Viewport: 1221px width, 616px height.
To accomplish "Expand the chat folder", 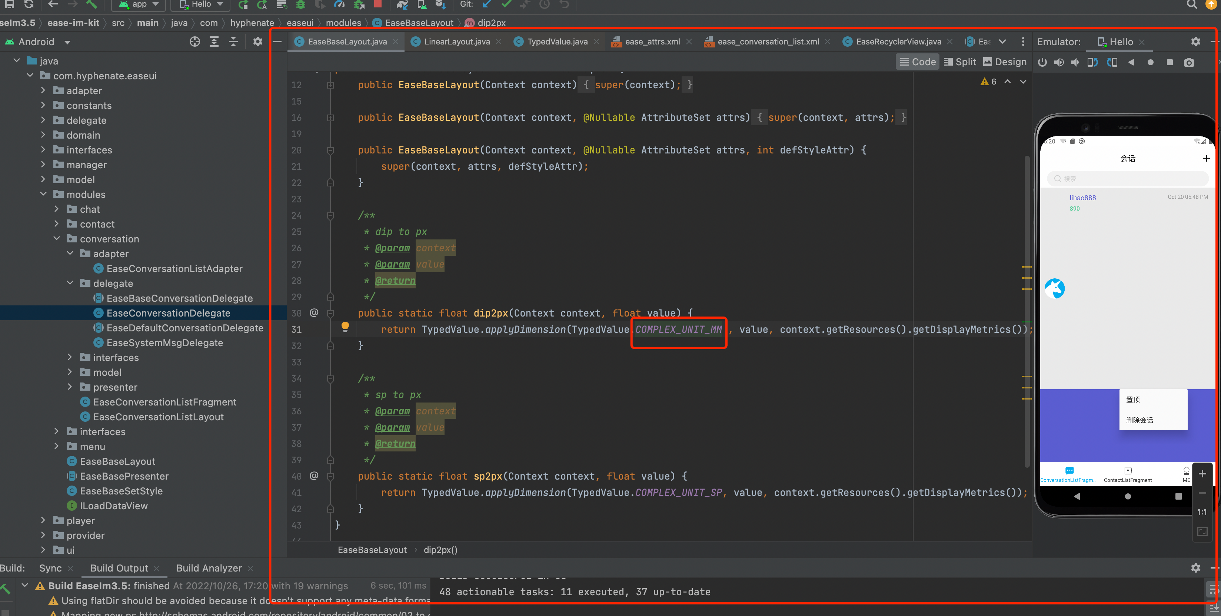I will tap(56, 209).
